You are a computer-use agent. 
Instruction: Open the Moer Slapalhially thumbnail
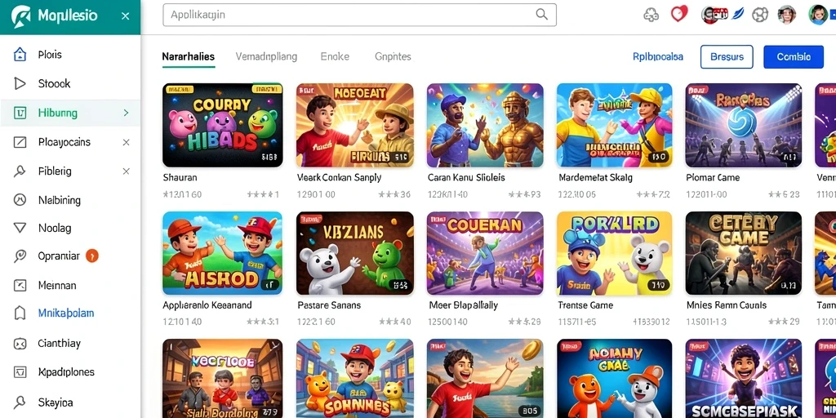pos(485,253)
